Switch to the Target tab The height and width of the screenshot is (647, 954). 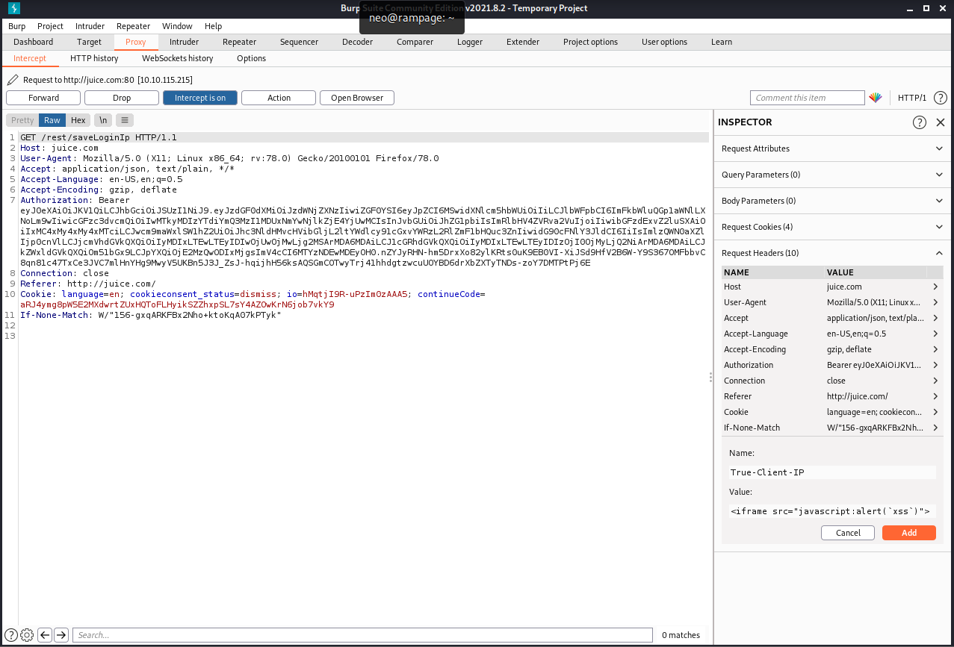89,42
